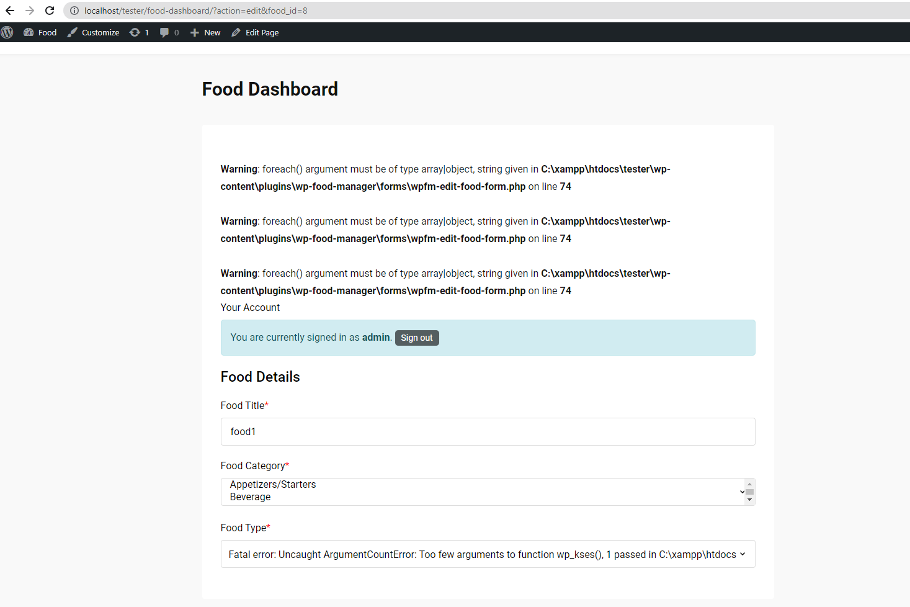Click the admin account name link
The width and height of the screenshot is (910, 607).
(376, 337)
